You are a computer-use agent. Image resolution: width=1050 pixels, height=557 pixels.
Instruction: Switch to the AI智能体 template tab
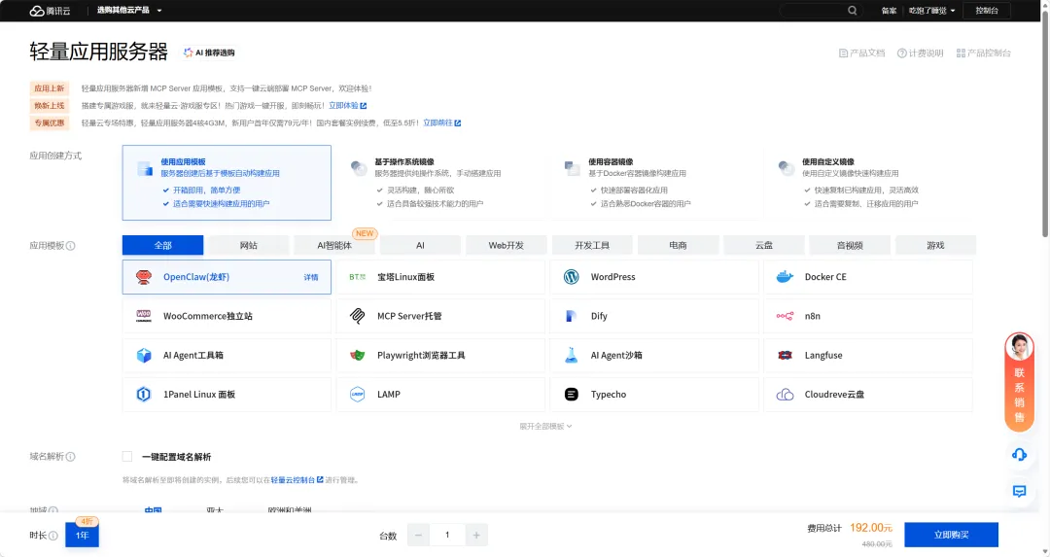[x=334, y=245]
